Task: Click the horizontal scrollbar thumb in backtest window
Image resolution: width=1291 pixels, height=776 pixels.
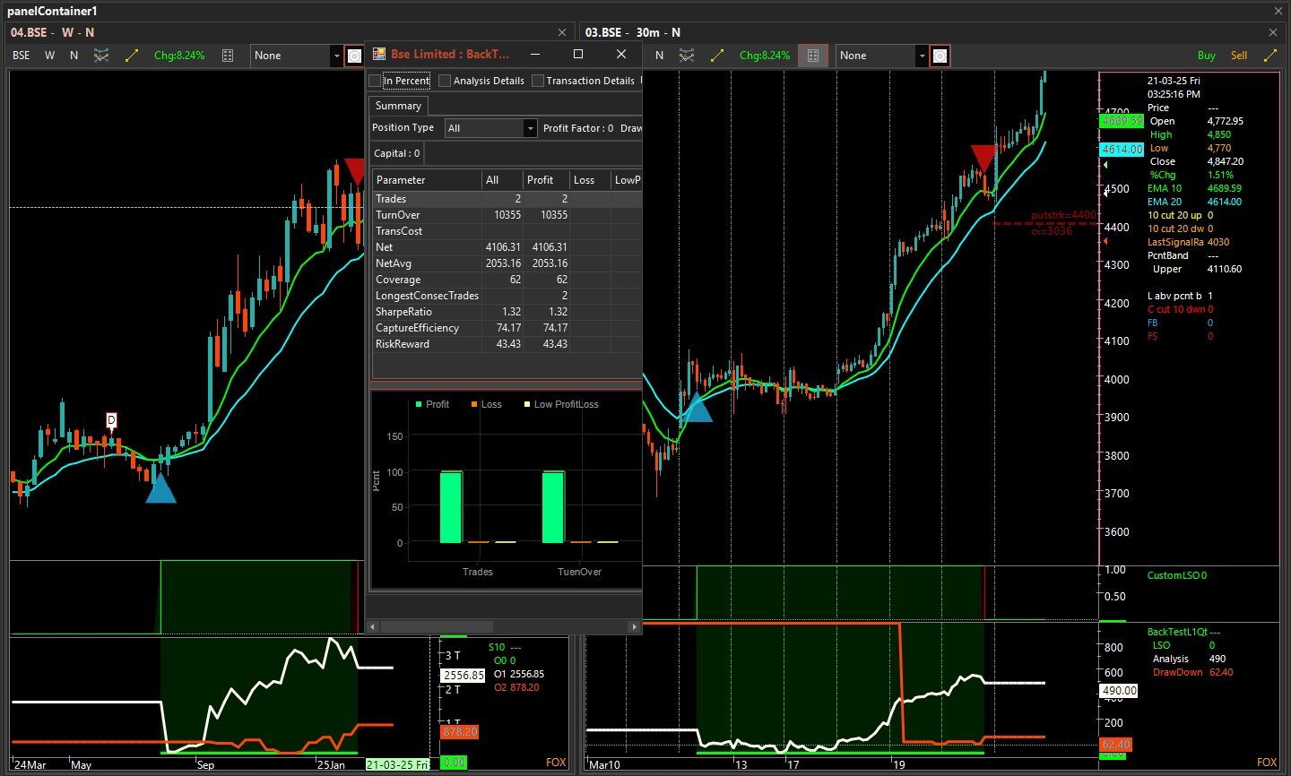Action: (436, 626)
